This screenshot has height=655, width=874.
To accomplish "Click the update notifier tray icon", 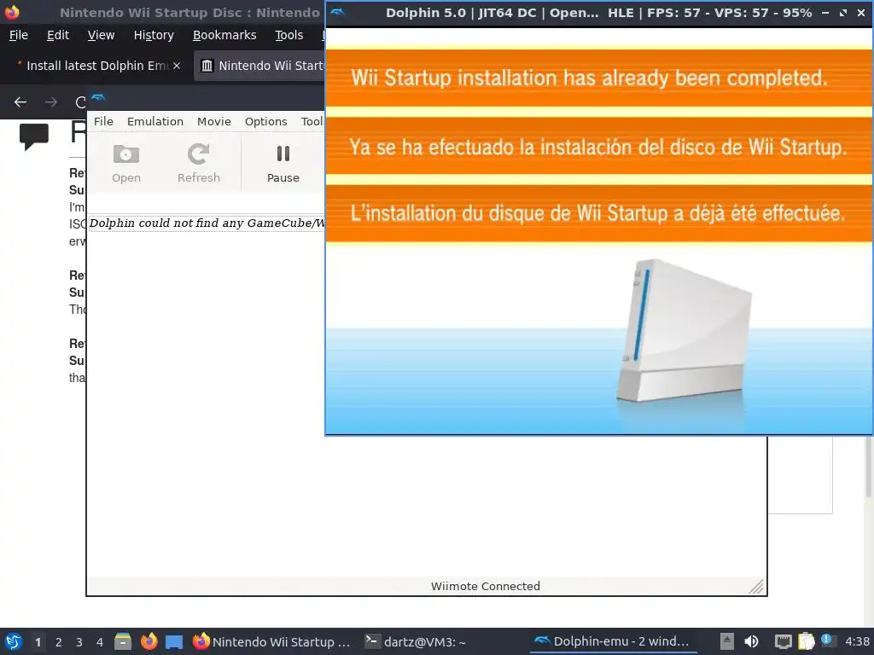I will pos(828,641).
